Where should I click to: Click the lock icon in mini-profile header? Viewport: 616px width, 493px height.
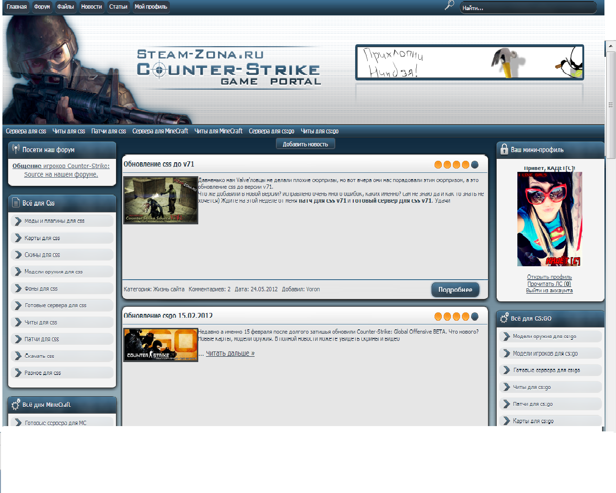[x=504, y=149]
